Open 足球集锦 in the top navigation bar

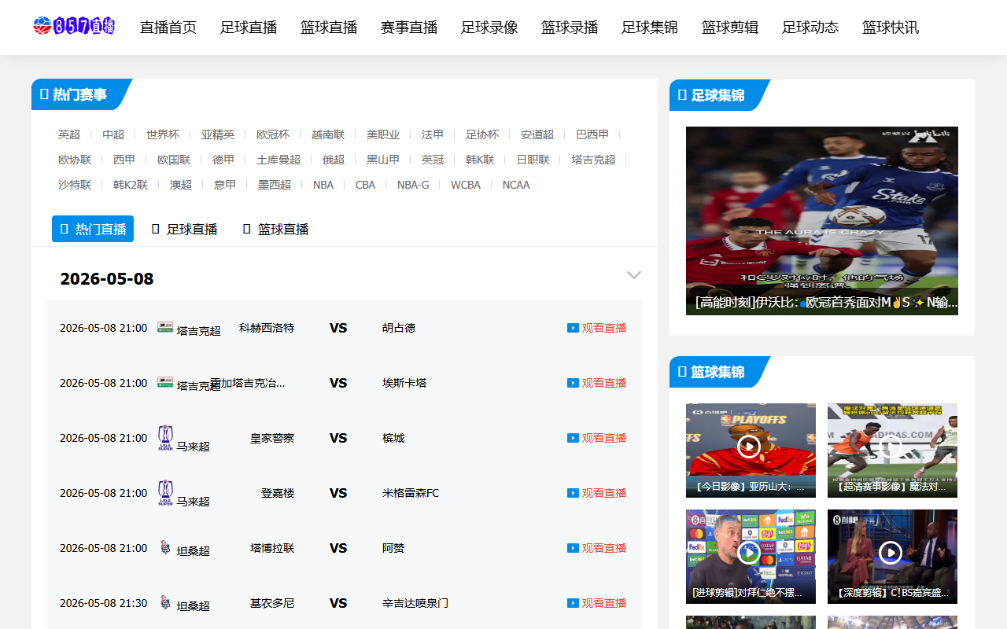(650, 28)
